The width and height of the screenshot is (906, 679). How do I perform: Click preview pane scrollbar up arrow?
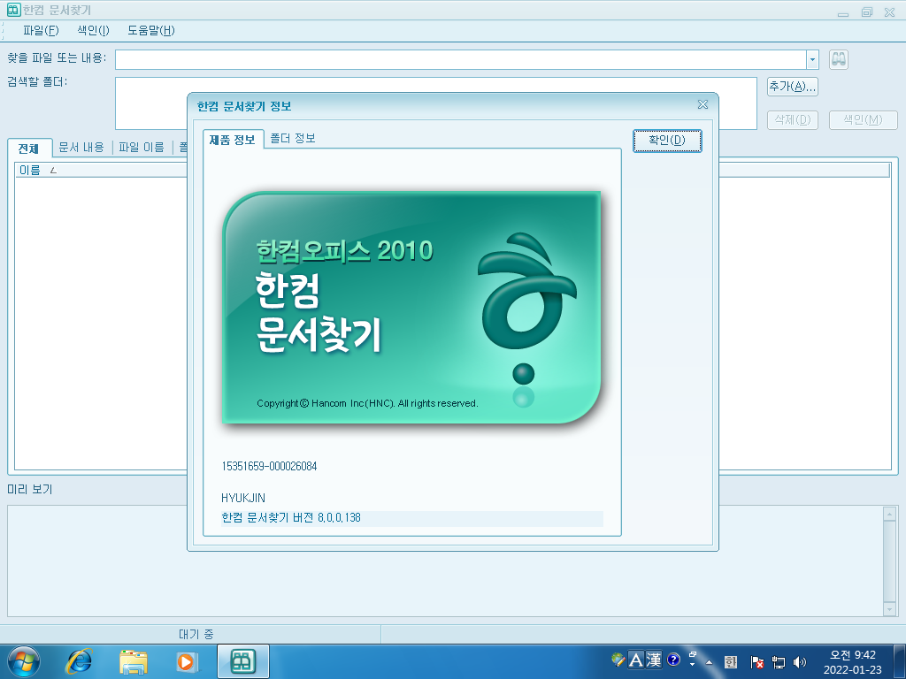tap(889, 514)
